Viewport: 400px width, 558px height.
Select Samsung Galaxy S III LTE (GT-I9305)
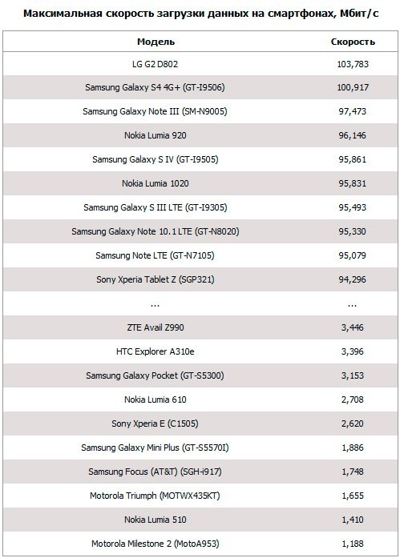click(156, 207)
